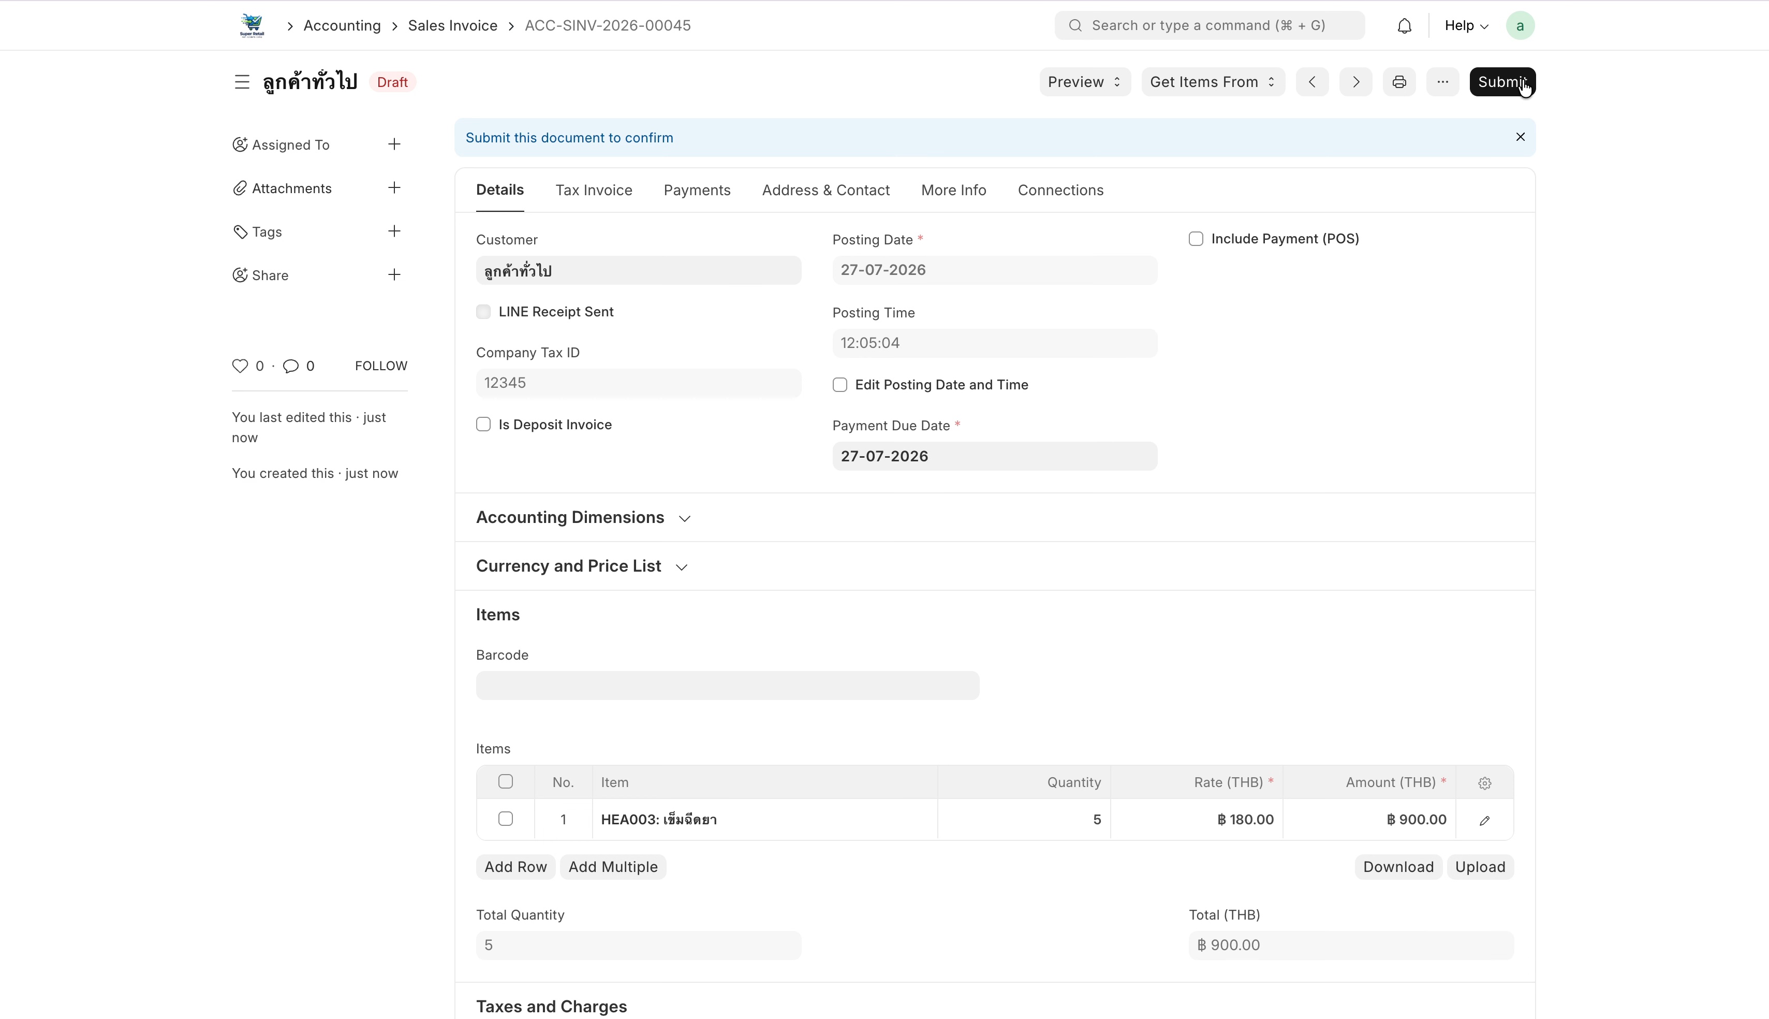Click the Add Row button
1769x1019 pixels.
(515, 866)
